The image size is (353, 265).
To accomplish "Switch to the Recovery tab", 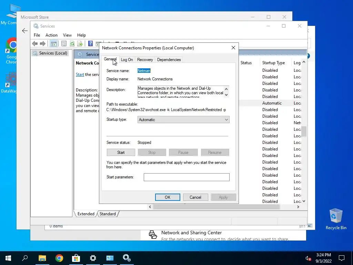I will (x=145, y=60).
